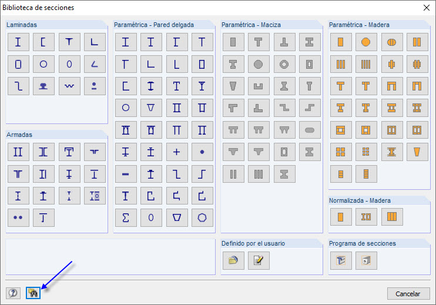436x305 pixels.
Task: Pick the gray stadium-shaped oval in Maciza
Action: (x=310, y=129)
